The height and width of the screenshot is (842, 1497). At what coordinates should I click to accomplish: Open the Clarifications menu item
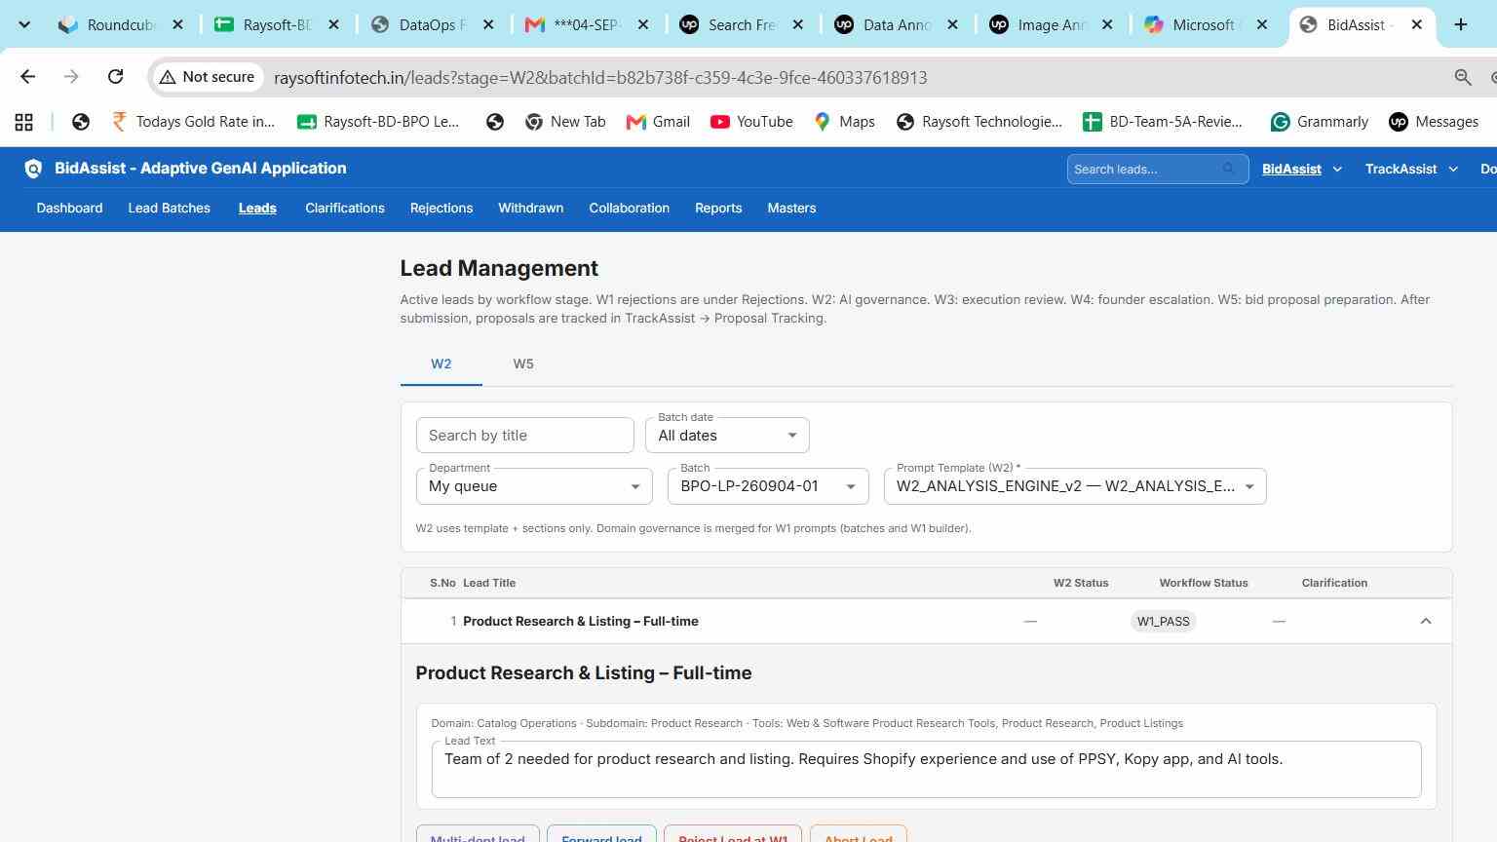(345, 209)
